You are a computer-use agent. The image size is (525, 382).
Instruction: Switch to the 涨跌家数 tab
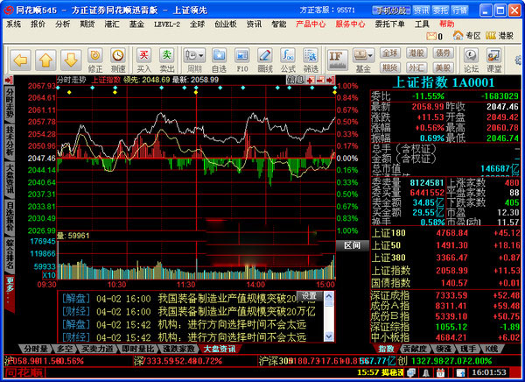[178, 349]
